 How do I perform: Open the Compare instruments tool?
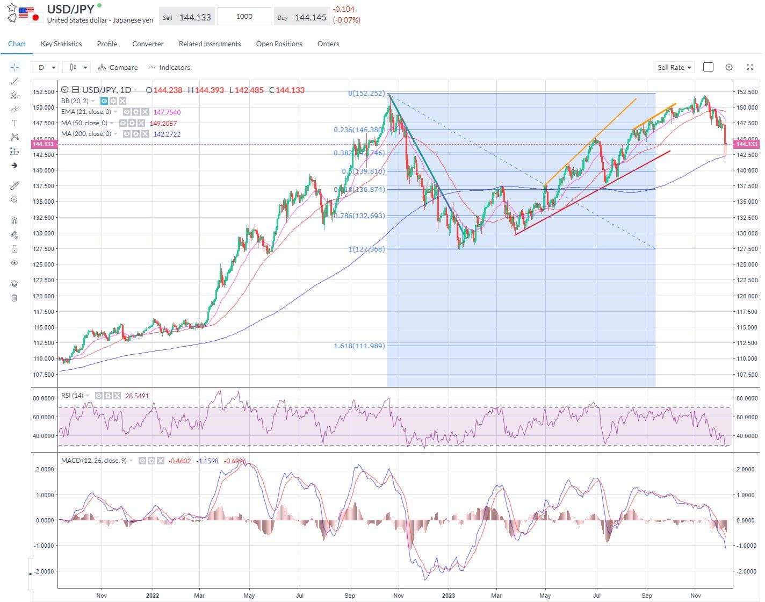(x=118, y=67)
